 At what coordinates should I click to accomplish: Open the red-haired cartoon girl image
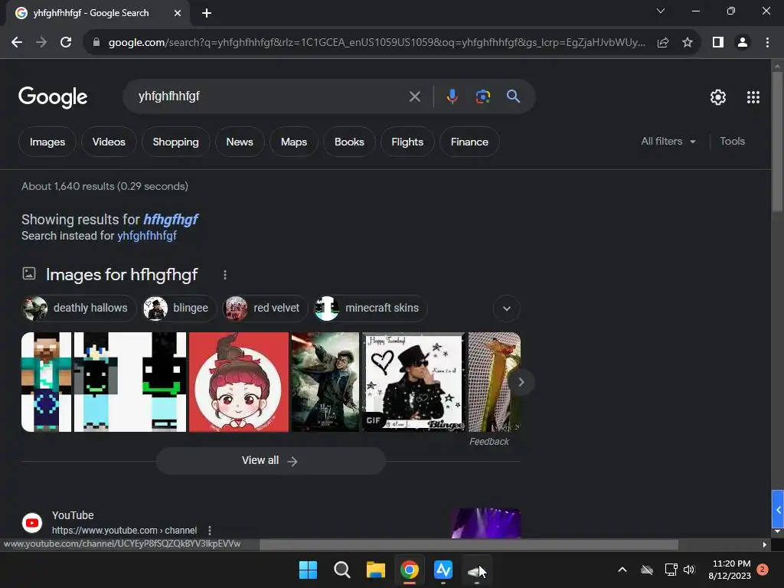point(239,382)
